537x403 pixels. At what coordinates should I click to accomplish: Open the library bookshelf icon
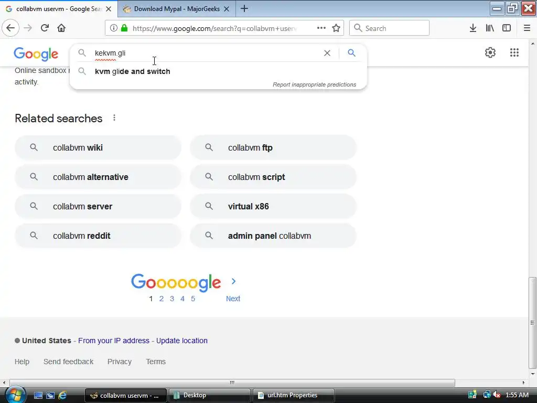[490, 28]
